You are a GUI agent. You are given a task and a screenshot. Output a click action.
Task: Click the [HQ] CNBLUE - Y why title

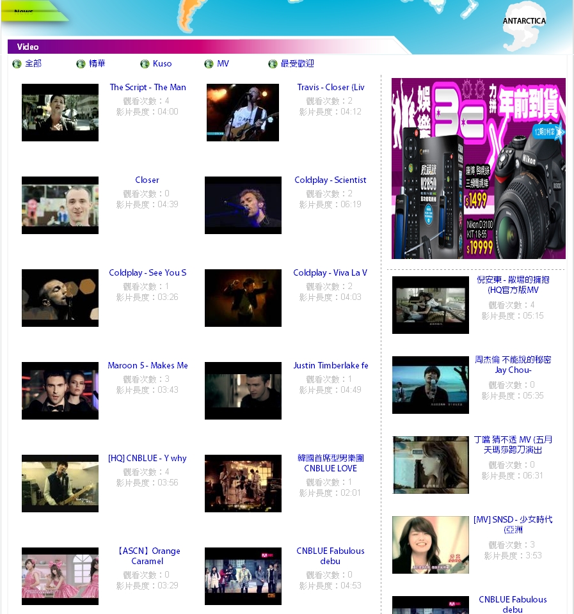click(148, 459)
